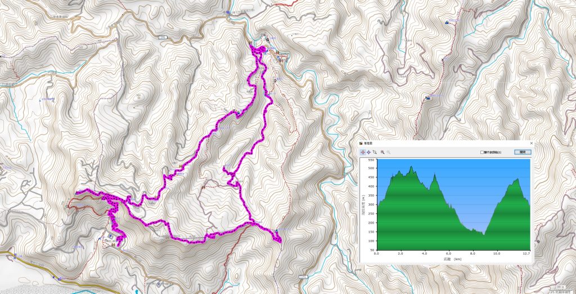Viewport: 576px width, 294px height.
Task: Click the blue marker on the right map area
Action: click(427, 97)
